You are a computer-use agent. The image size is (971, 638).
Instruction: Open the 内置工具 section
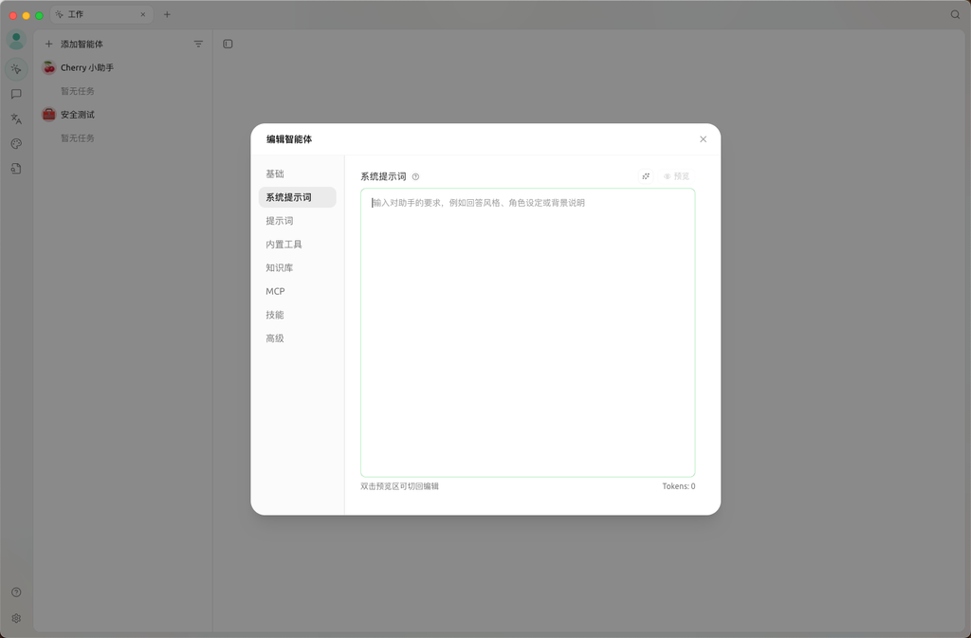click(297, 245)
